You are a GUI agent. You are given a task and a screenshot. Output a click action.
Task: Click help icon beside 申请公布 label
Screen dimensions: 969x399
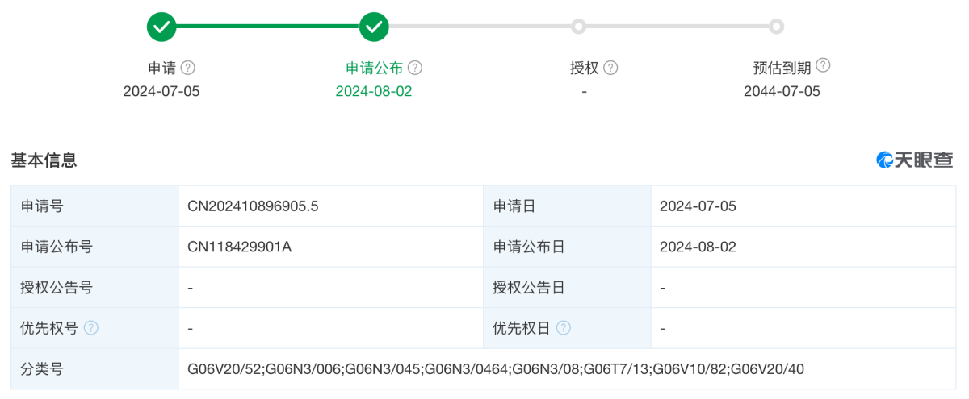coord(415,68)
